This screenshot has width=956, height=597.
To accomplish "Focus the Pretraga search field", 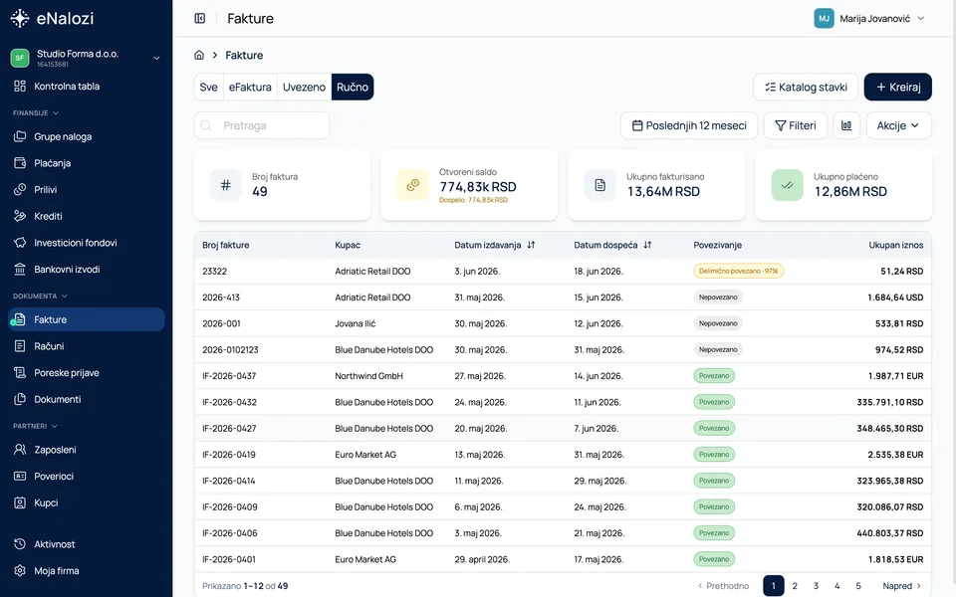I will pos(262,125).
